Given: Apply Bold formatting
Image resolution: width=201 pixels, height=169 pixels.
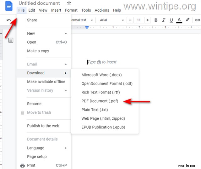Looking at the screenshot, I should click(156, 20).
